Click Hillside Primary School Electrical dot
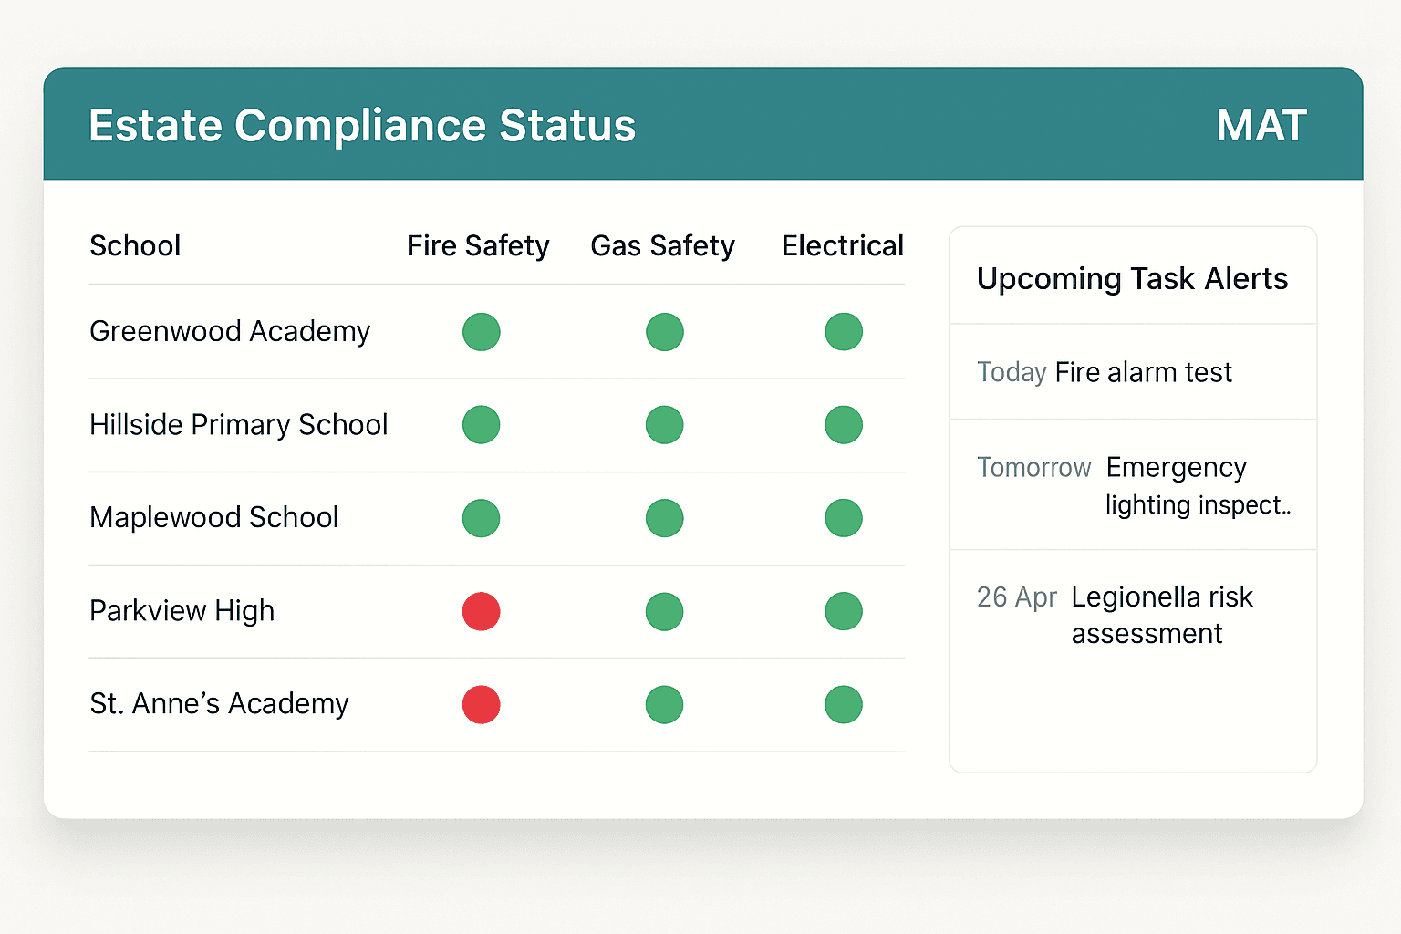This screenshot has height=934, width=1401. pos(844,425)
